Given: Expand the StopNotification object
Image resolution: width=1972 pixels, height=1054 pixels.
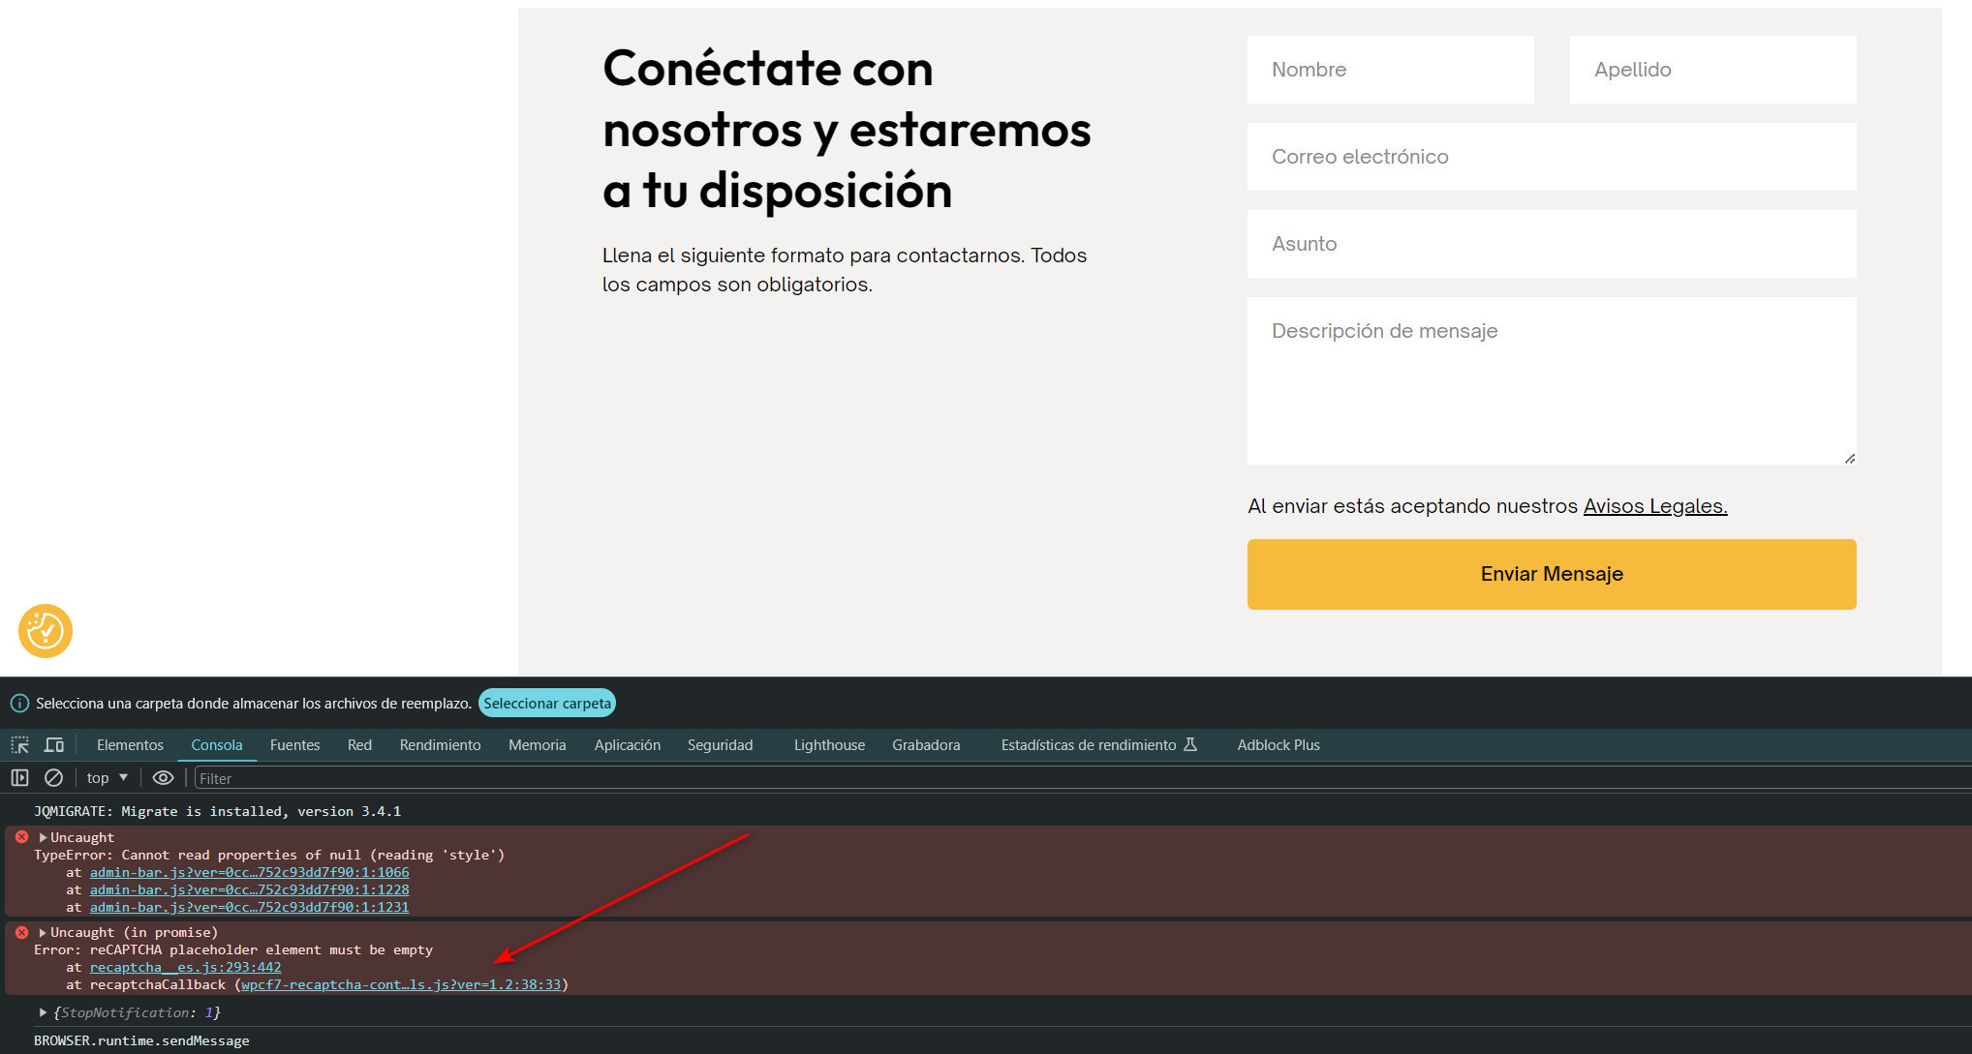Looking at the screenshot, I should point(43,1012).
